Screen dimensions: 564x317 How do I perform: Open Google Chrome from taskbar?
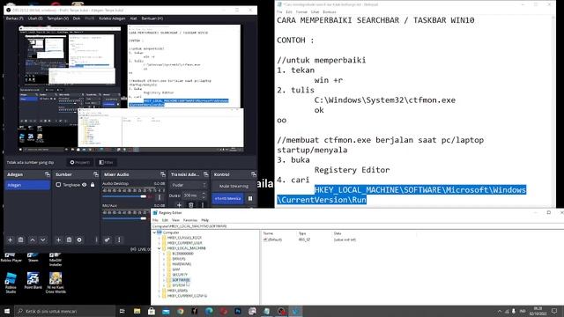[180, 311]
